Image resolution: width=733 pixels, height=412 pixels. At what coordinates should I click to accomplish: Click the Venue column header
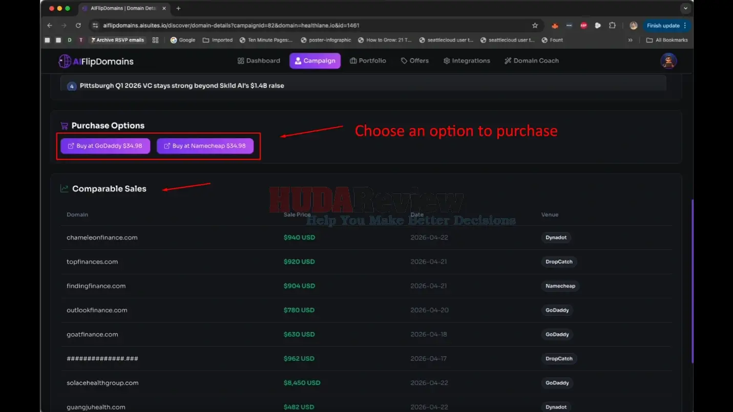[550, 214]
